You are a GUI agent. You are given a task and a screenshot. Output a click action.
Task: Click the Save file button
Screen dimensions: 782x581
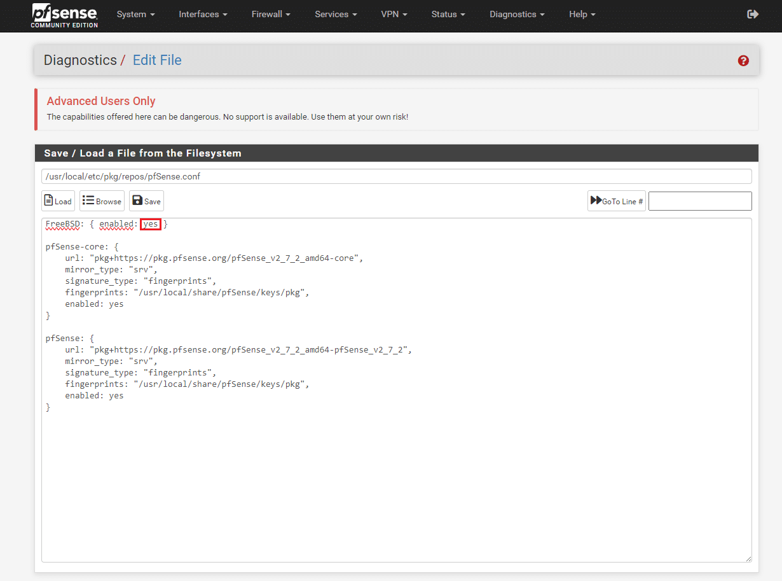coord(146,201)
